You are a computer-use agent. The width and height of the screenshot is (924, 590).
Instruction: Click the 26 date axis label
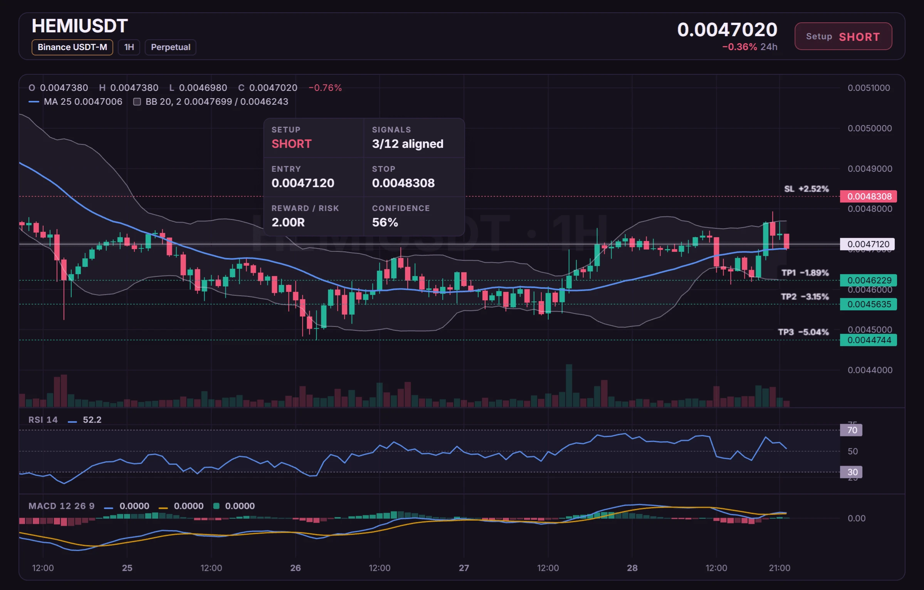coord(296,568)
